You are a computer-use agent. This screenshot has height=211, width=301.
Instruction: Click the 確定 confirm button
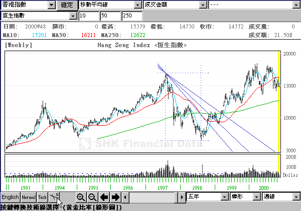point(66,5)
